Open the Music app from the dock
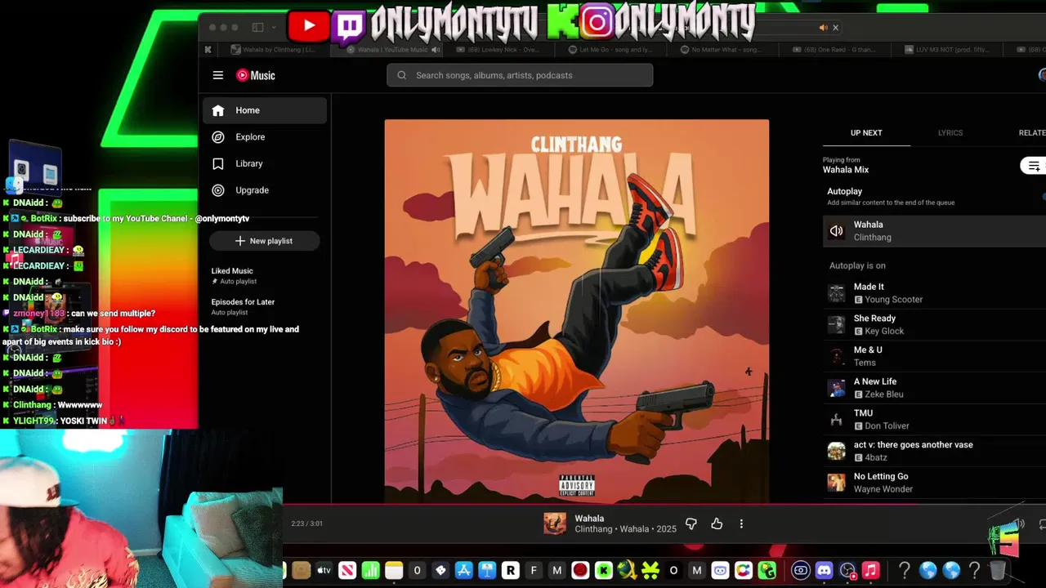 click(x=870, y=570)
